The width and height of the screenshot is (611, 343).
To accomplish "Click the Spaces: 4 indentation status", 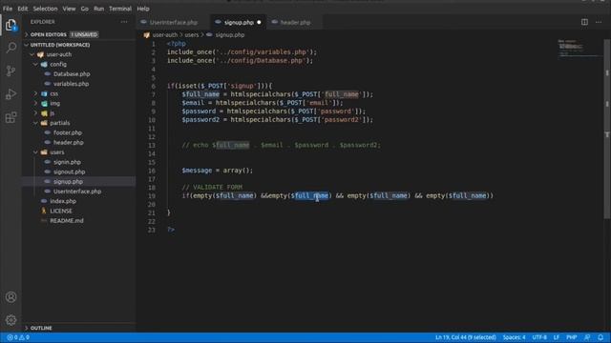I will tap(514, 337).
